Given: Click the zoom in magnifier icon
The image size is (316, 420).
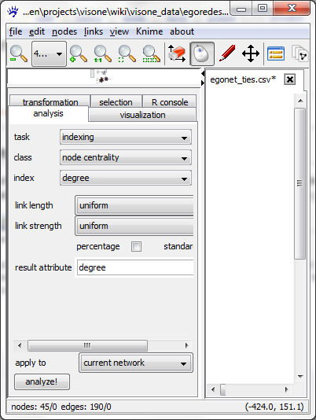Looking at the screenshot, I should [78, 53].
